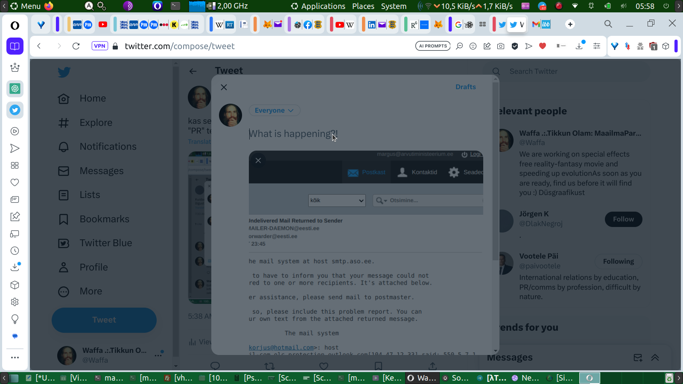Take a snapshot with the camera icon
Image resolution: width=683 pixels, height=384 pixels.
[x=501, y=46]
